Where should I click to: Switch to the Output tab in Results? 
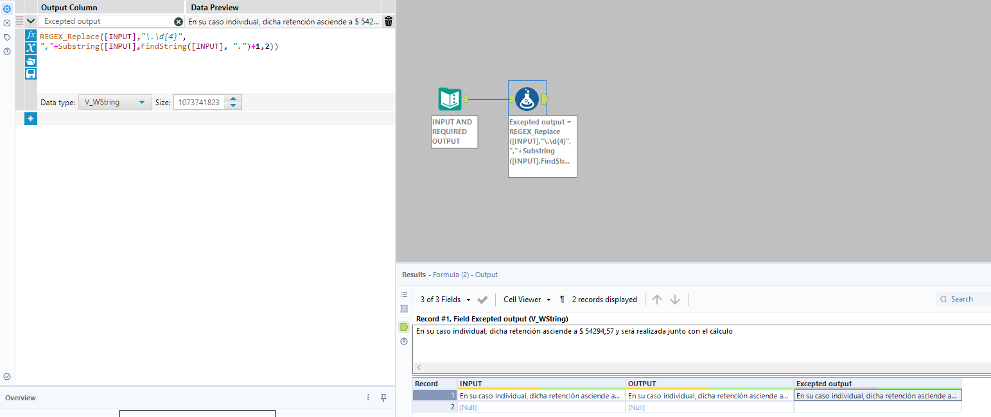[x=486, y=275]
